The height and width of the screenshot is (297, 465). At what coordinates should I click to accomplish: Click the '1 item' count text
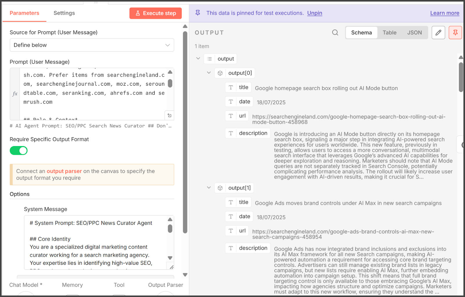[202, 46]
